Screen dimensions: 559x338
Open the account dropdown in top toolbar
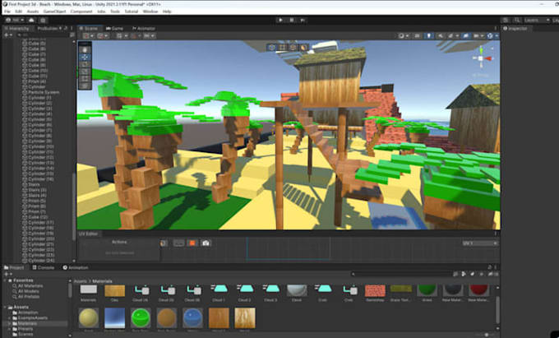(14, 20)
